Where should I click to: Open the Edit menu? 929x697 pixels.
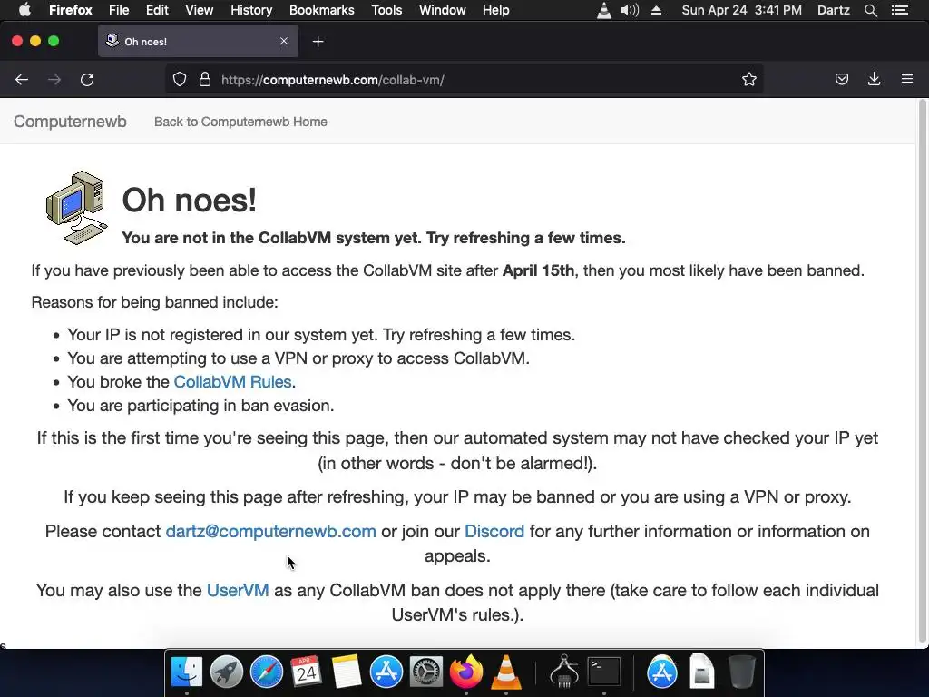(157, 10)
